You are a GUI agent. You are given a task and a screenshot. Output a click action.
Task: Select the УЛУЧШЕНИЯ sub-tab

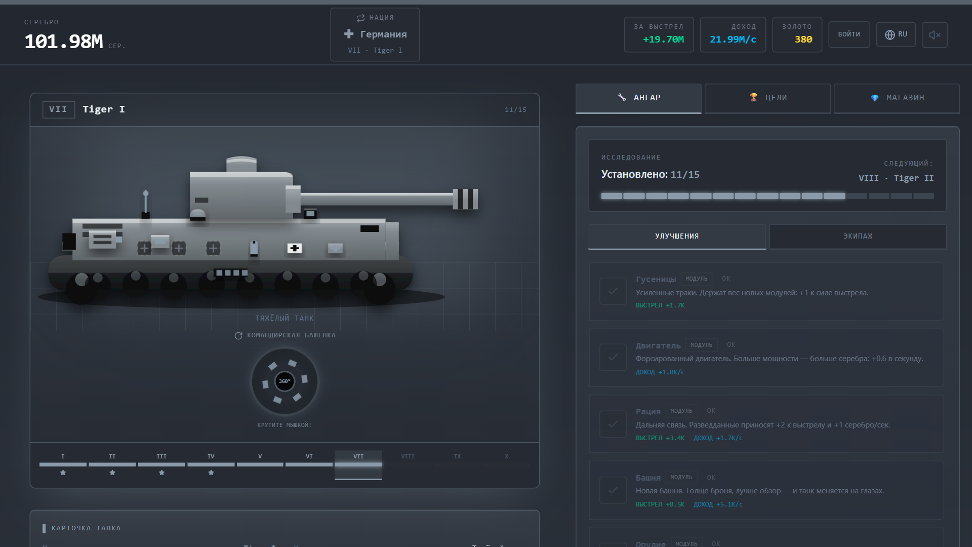click(x=677, y=237)
